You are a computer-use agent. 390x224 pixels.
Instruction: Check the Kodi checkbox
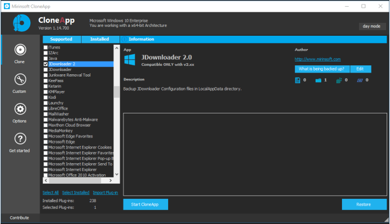(45, 97)
